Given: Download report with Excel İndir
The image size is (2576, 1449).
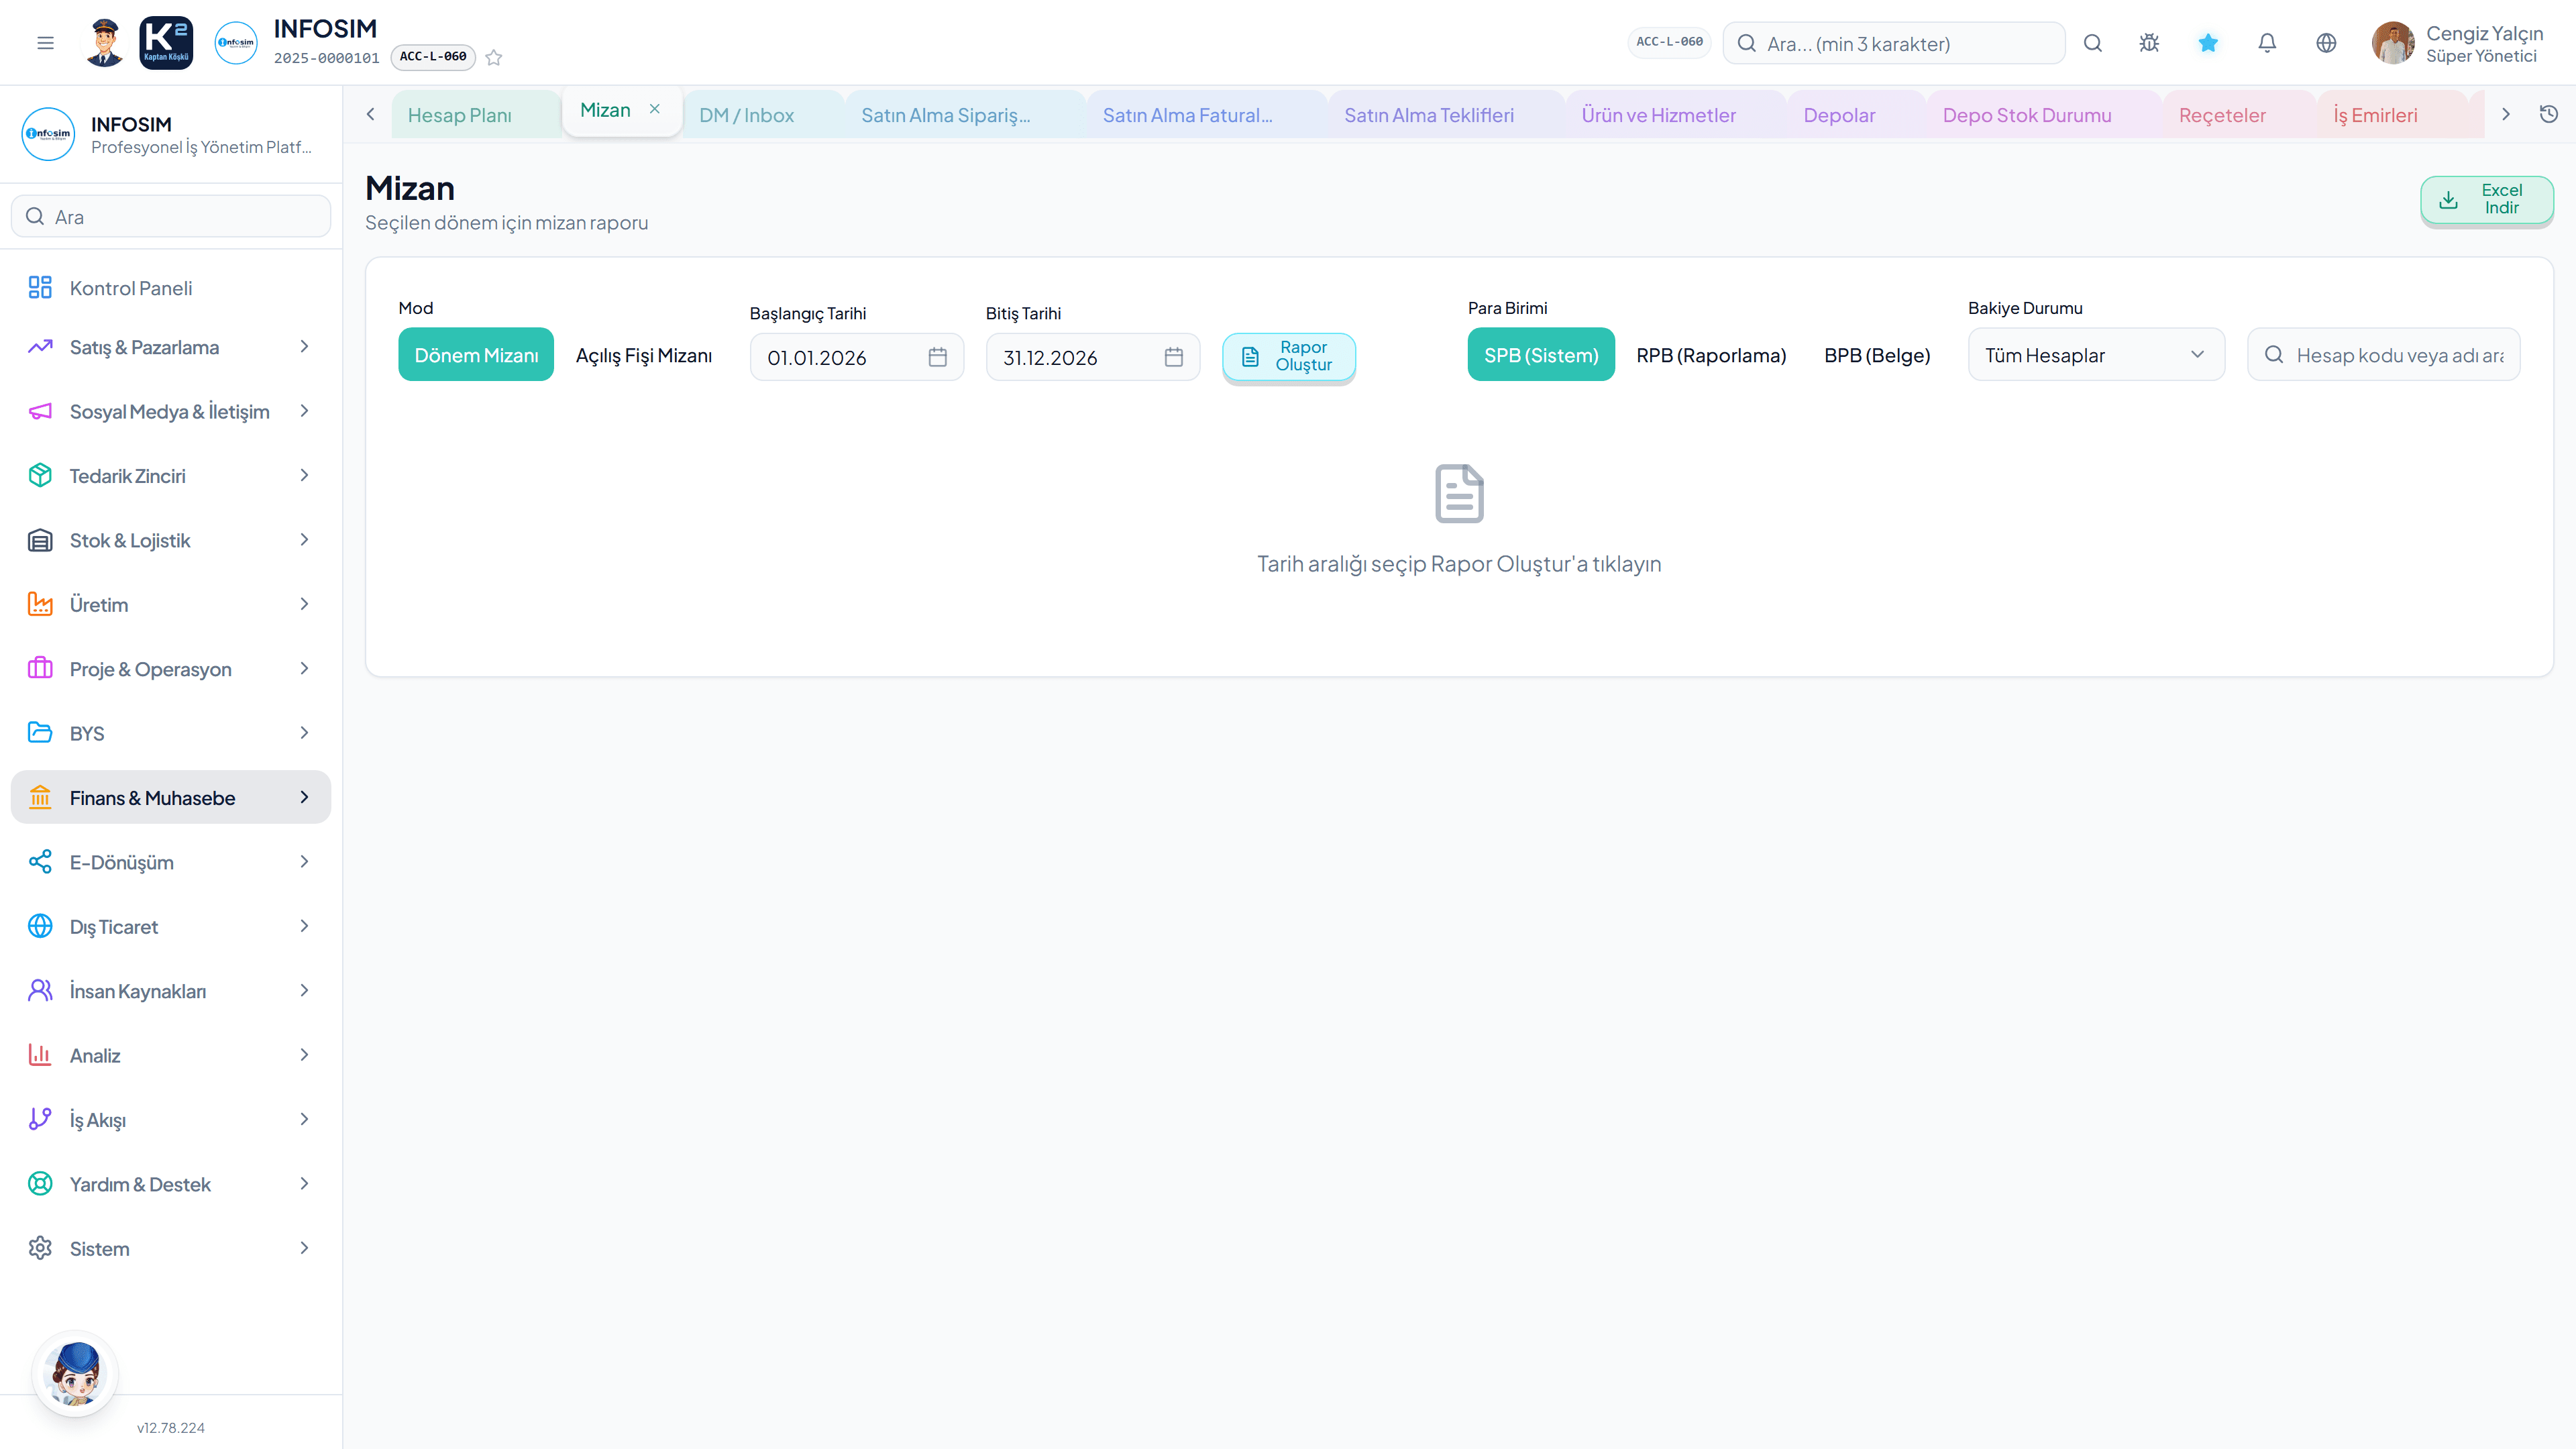Looking at the screenshot, I should coord(2487,199).
